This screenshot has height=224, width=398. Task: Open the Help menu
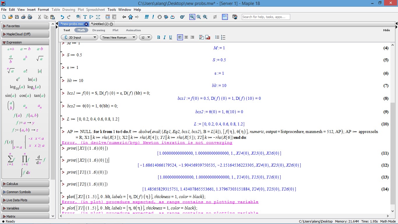(x=137, y=10)
